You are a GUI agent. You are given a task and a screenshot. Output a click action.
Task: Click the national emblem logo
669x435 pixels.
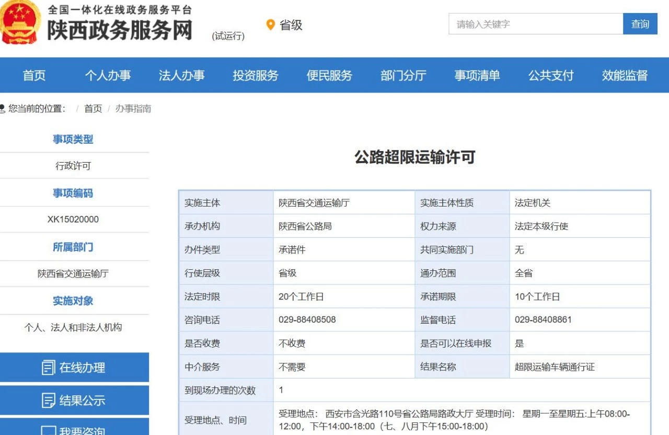click(19, 22)
